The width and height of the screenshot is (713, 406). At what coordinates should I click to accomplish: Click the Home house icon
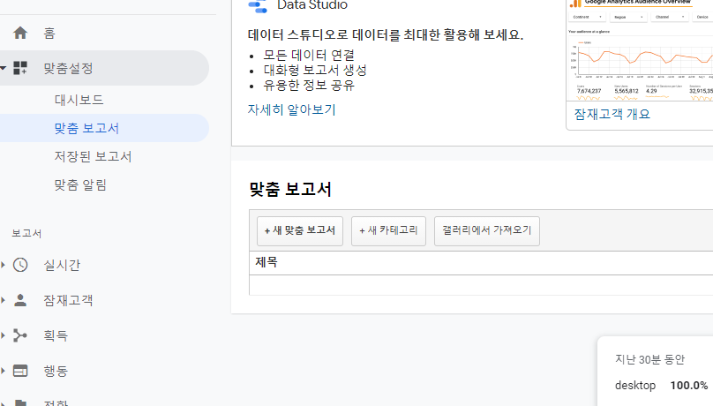tap(20, 33)
